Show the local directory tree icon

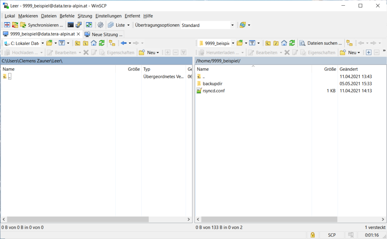pos(112,43)
